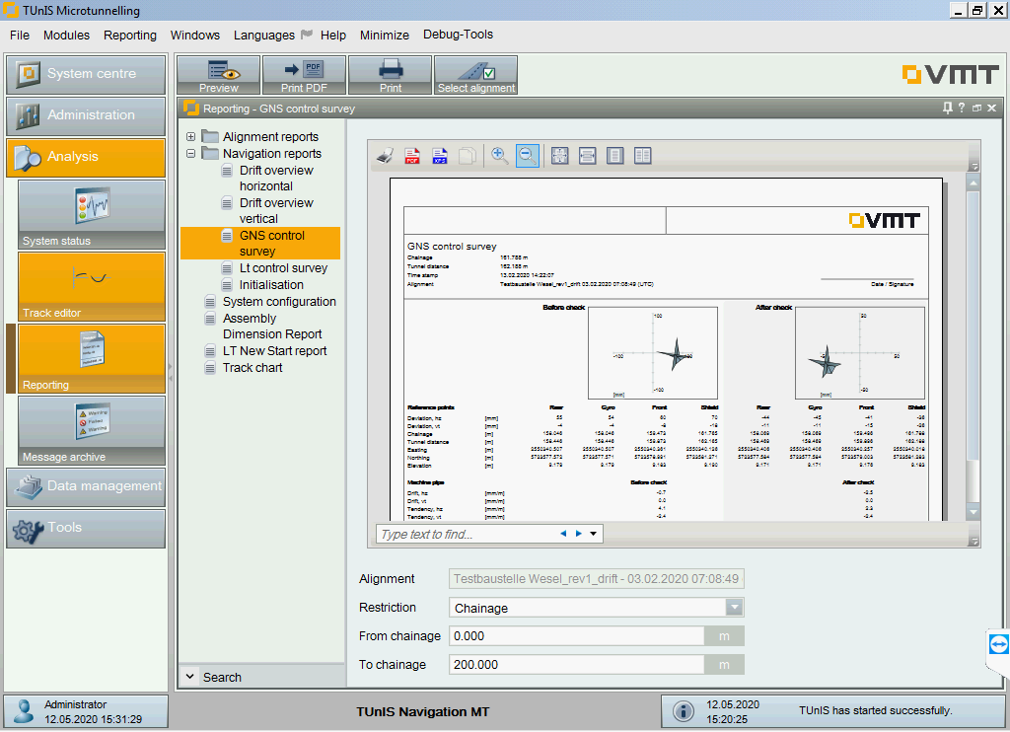Select the Reporting module tile

(x=92, y=359)
